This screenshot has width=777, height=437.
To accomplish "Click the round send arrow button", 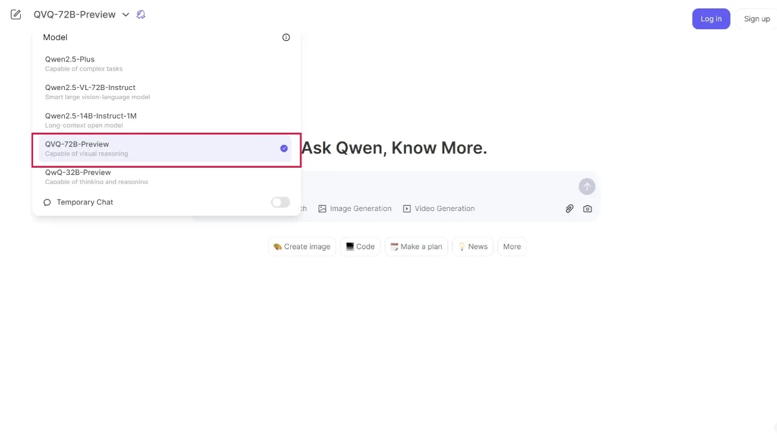I will 587,186.
